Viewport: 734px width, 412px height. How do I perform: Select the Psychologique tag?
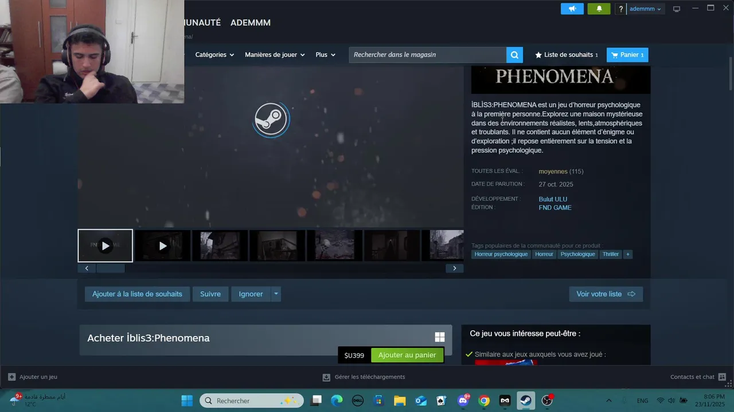[577, 254]
